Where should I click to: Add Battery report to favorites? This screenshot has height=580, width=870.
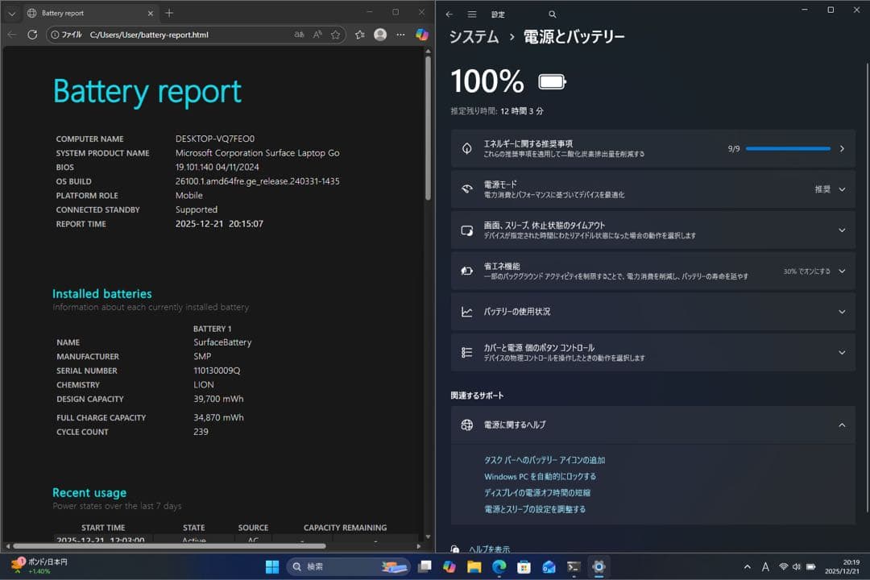click(335, 35)
